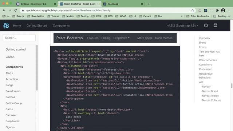Click the Features link in example navbar
Viewport: 233px width, 131px height.
point(93,38)
